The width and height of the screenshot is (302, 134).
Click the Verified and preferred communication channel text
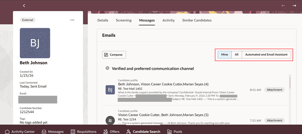(153, 68)
